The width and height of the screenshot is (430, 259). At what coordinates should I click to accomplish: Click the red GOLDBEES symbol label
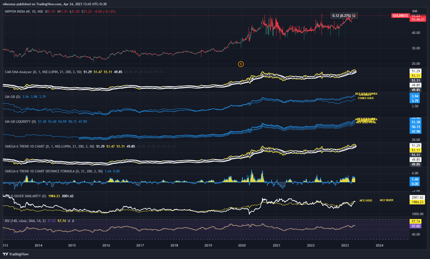point(400,16)
